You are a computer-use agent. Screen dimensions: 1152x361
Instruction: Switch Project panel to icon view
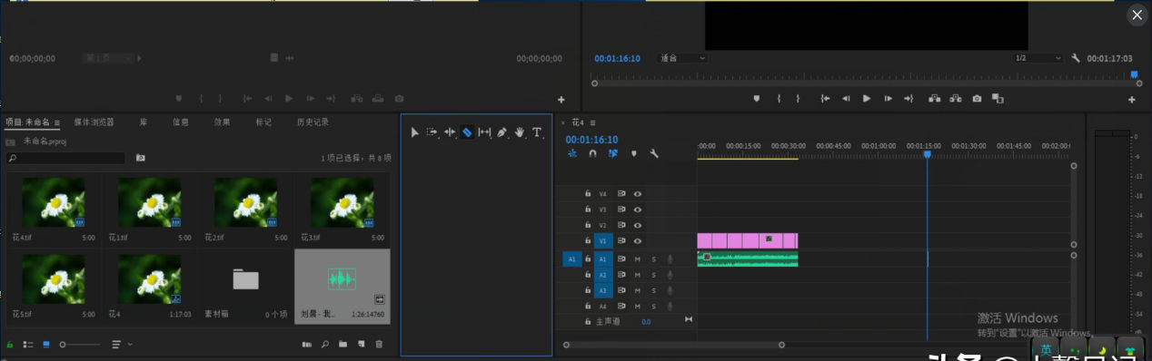[46, 345]
